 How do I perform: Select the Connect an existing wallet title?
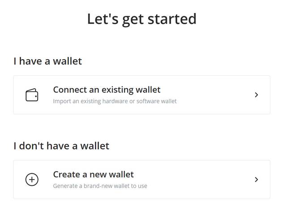point(107,90)
